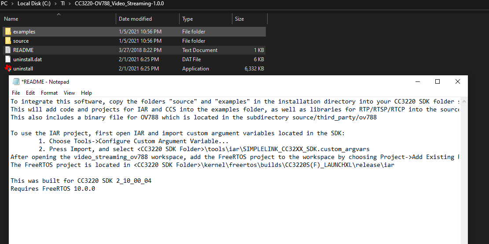Click 'DAT File' type cell
Image resolution: width=489 pixels, height=244 pixels.
tap(191, 59)
